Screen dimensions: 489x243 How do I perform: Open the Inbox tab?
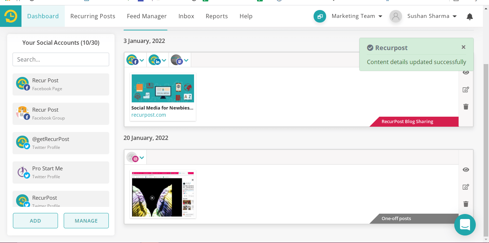point(186,16)
